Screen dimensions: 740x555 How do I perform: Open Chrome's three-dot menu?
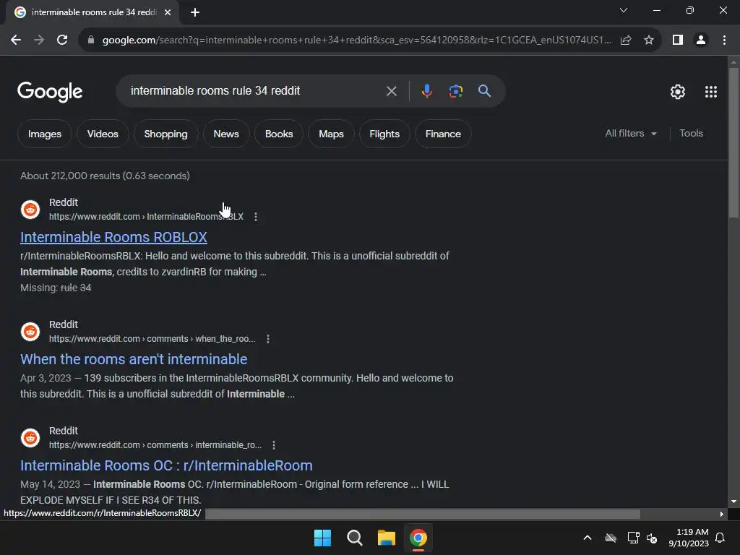724,40
